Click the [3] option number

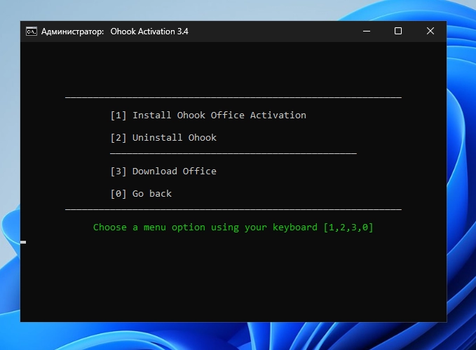(118, 171)
